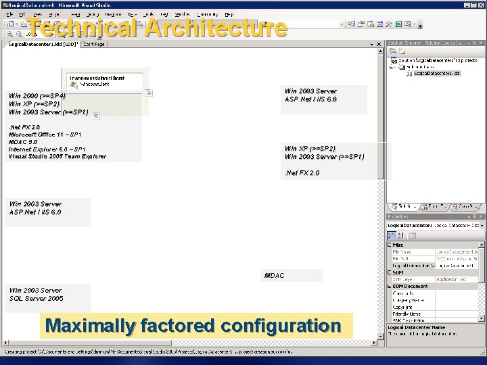Select the LogicalDatacenter1.ldd [LDD] document tab

pyautogui.click(x=42, y=45)
